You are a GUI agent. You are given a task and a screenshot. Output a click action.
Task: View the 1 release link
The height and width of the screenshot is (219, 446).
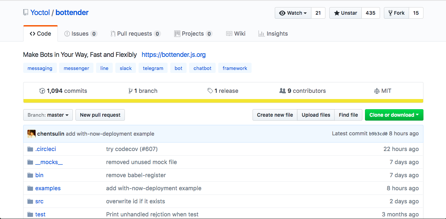[x=223, y=91]
